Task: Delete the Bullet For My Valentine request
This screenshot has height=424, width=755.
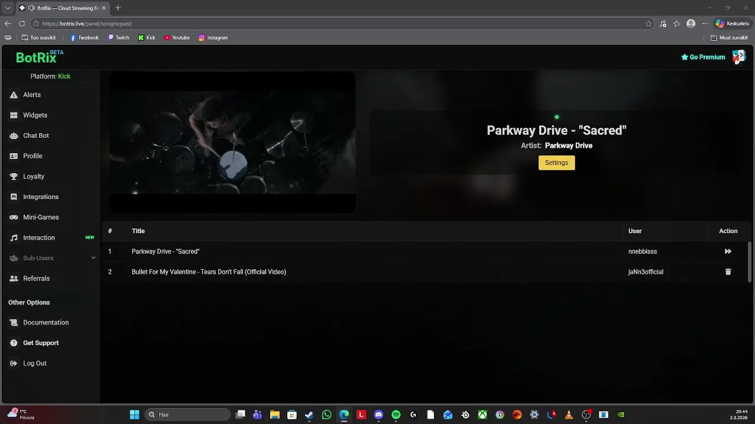Action: coord(728,271)
